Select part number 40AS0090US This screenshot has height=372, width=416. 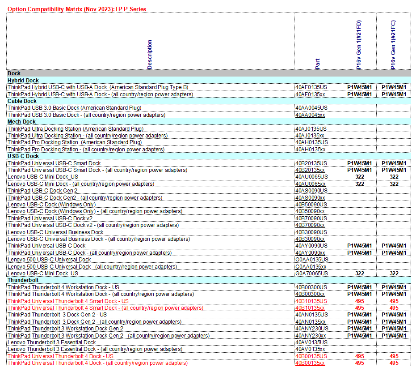(311, 191)
